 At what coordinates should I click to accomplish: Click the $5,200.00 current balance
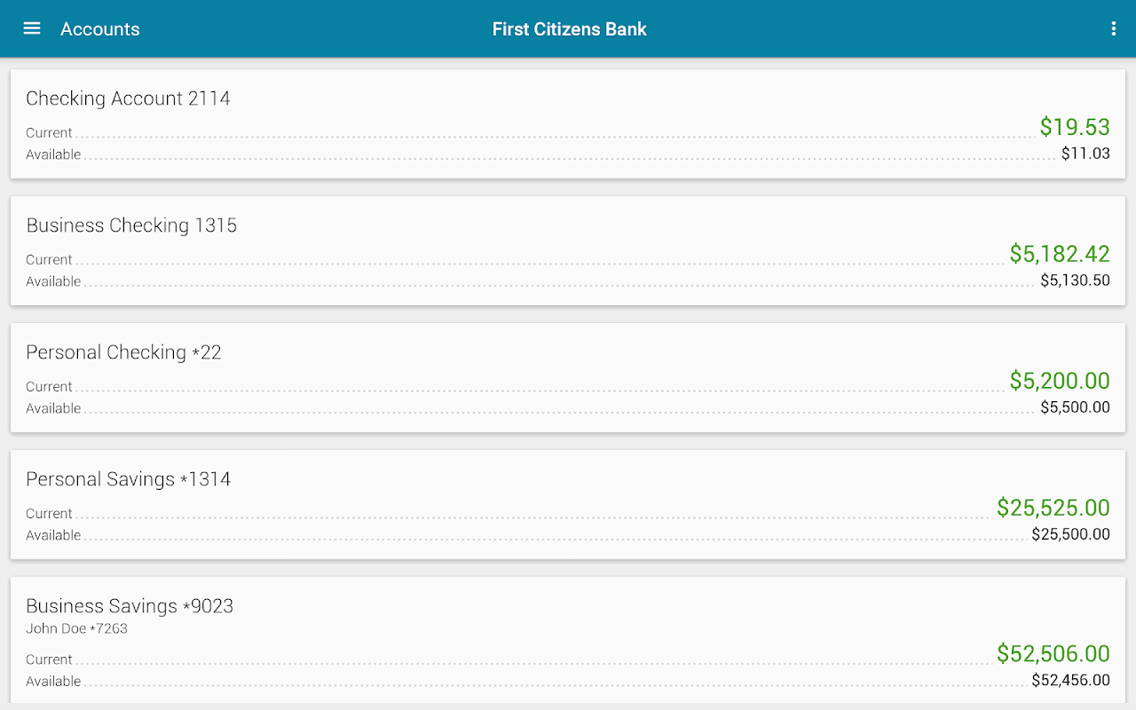pos(1059,381)
